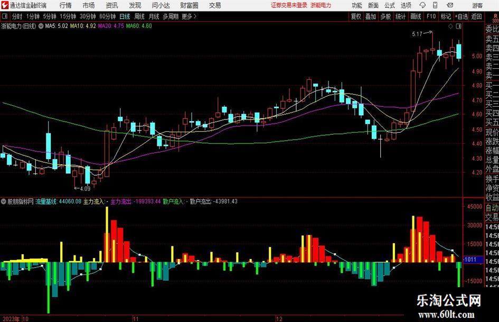Click the 游客 guest account label
Screen dimensions: 499x322
point(477,5)
